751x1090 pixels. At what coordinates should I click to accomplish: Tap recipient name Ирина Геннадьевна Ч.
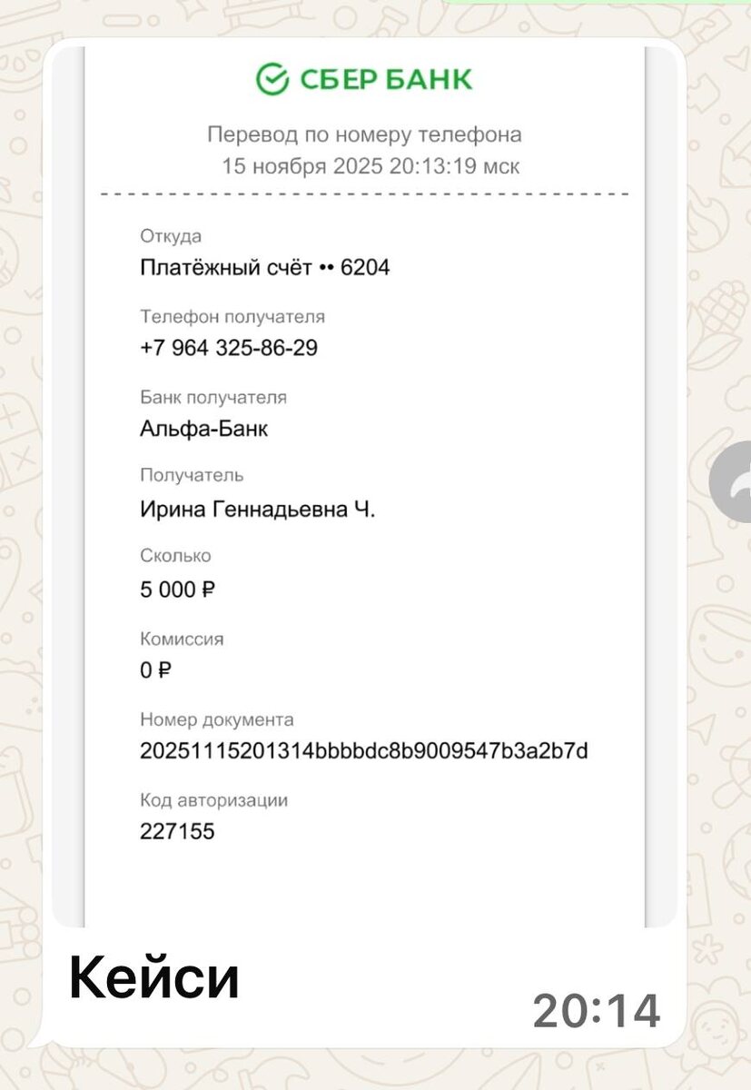coord(257,510)
